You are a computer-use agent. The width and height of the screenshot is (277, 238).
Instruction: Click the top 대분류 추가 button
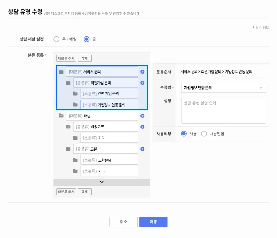(x=66, y=58)
